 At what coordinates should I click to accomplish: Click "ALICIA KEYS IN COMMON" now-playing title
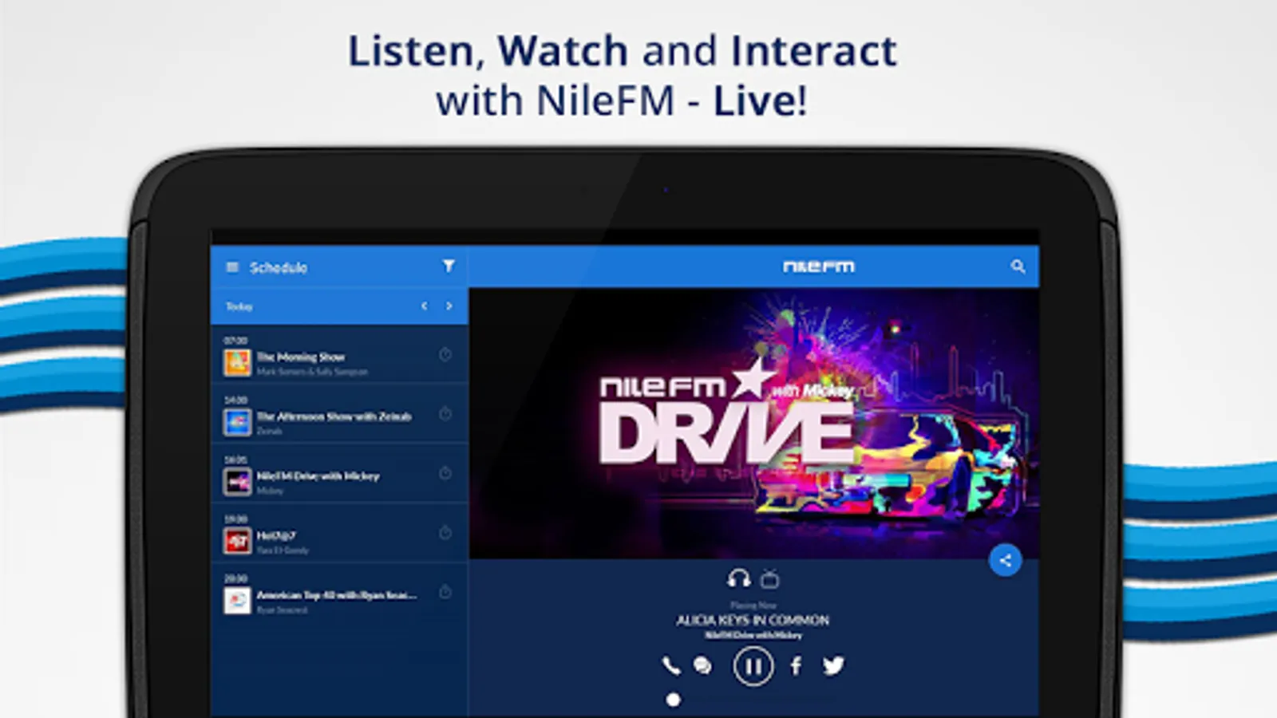(753, 620)
